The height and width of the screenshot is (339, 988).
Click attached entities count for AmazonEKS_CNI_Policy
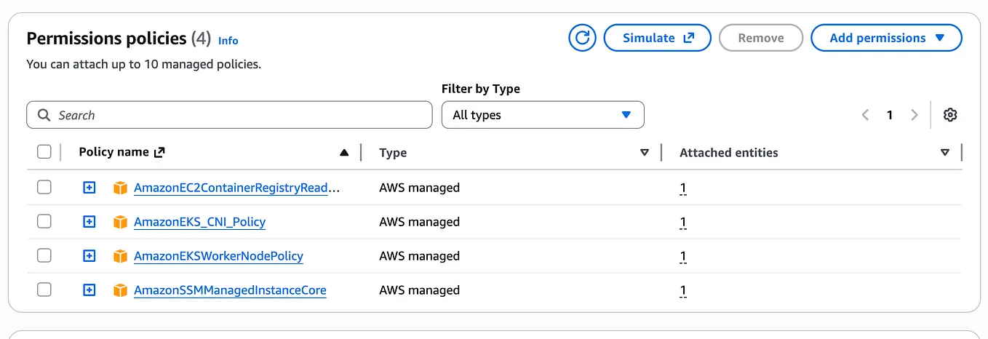tap(683, 222)
